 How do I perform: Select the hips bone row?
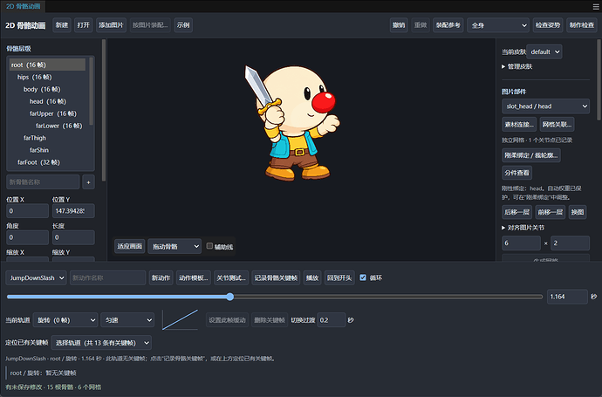(47, 77)
